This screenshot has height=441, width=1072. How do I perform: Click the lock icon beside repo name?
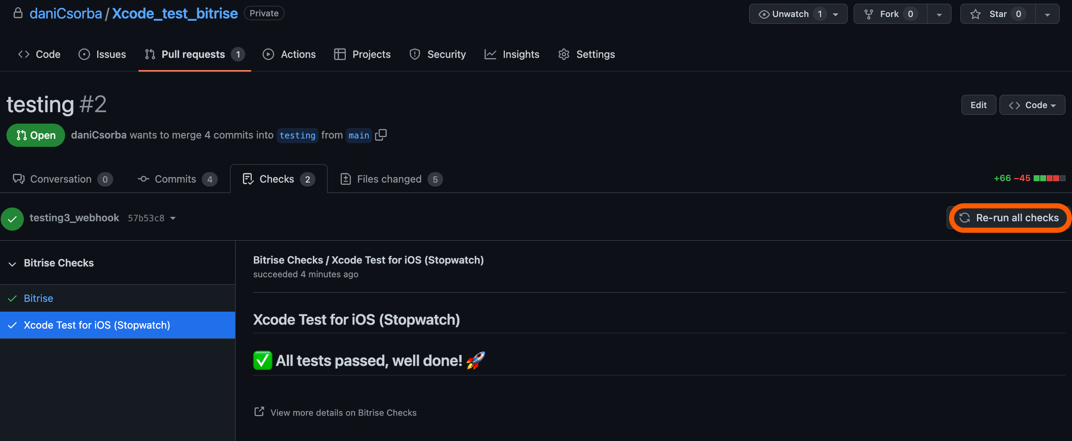point(18,13)
